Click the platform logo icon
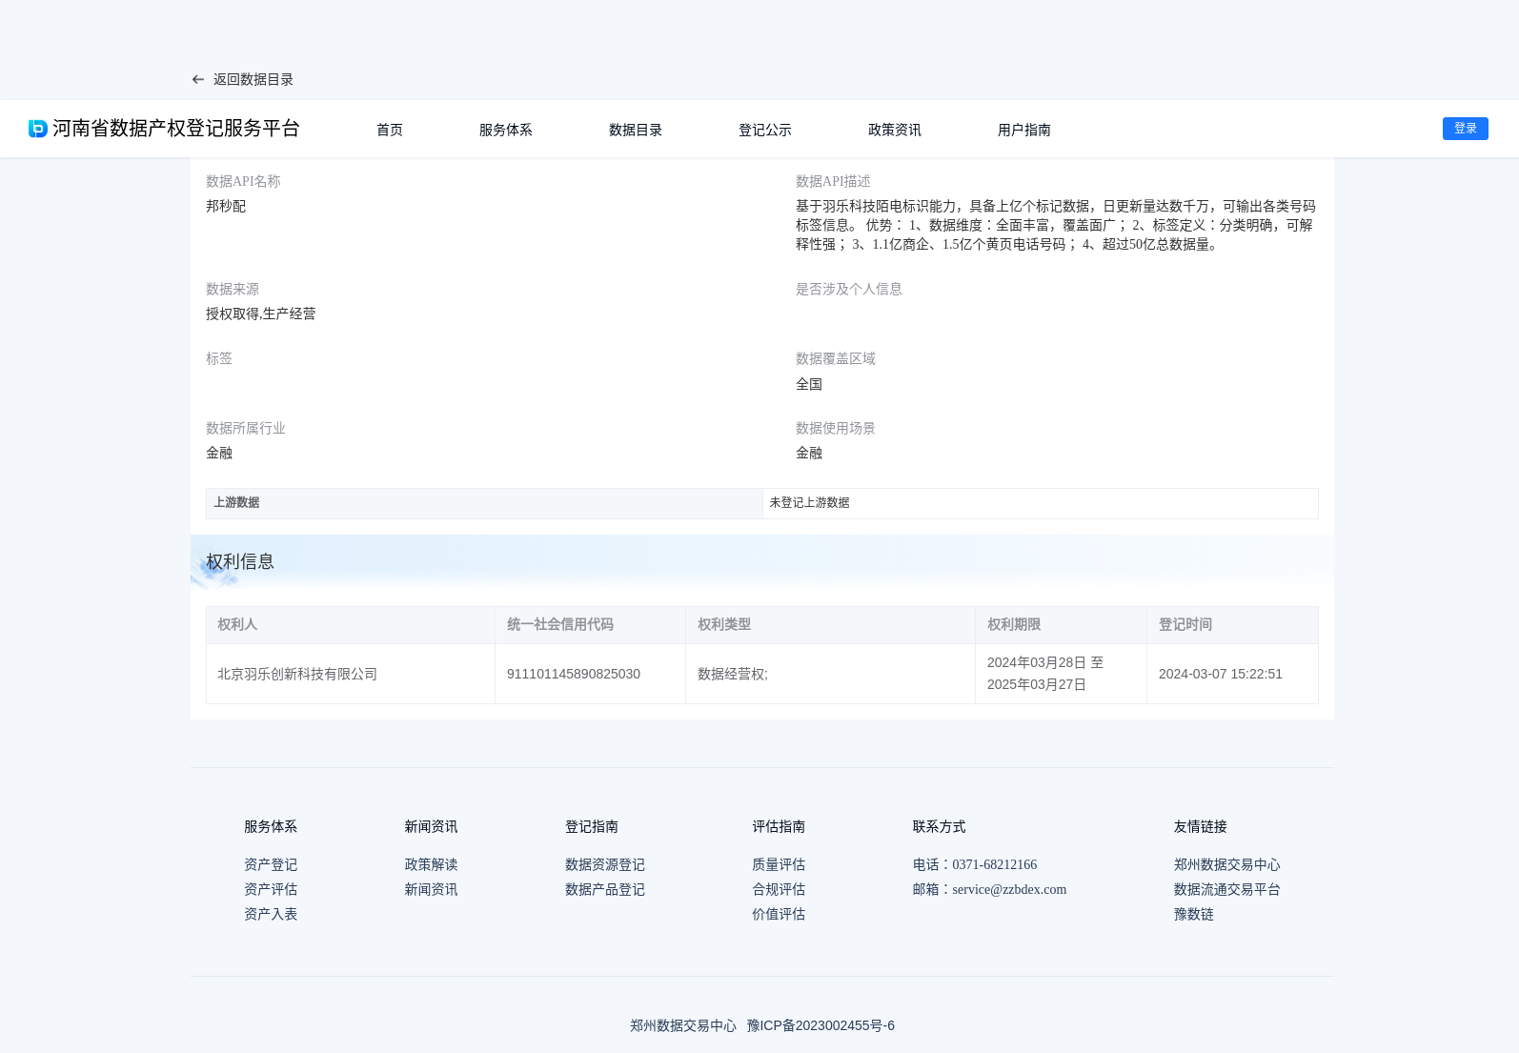The width and height of the screenshot is (1519, 1053). coord(38,129)
